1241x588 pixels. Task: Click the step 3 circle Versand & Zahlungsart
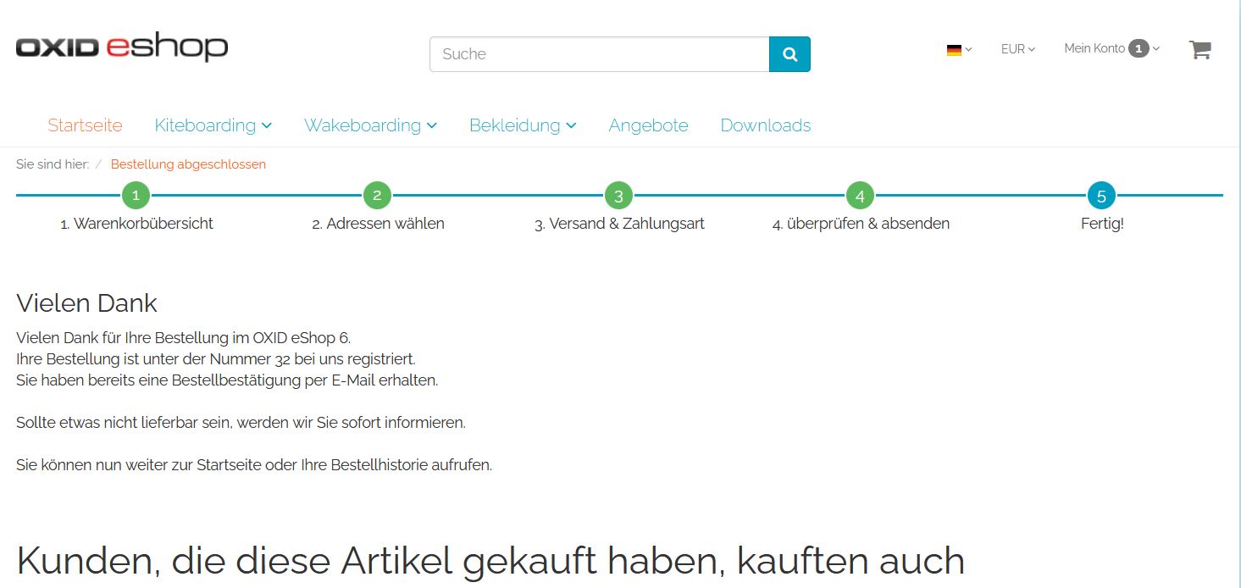(x=618, y=196)
